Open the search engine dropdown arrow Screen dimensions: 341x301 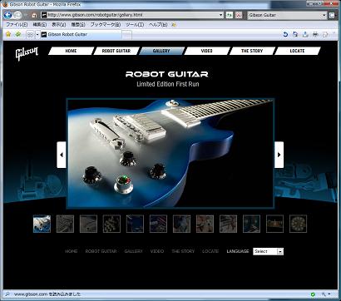point(324,15)
